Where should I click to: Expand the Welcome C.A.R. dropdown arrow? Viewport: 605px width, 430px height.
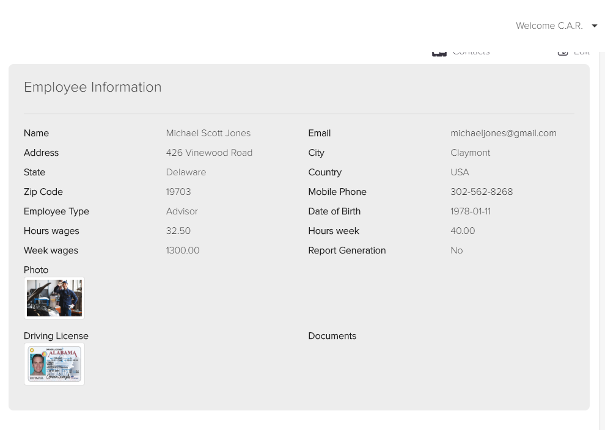click(x=595, y=26)
